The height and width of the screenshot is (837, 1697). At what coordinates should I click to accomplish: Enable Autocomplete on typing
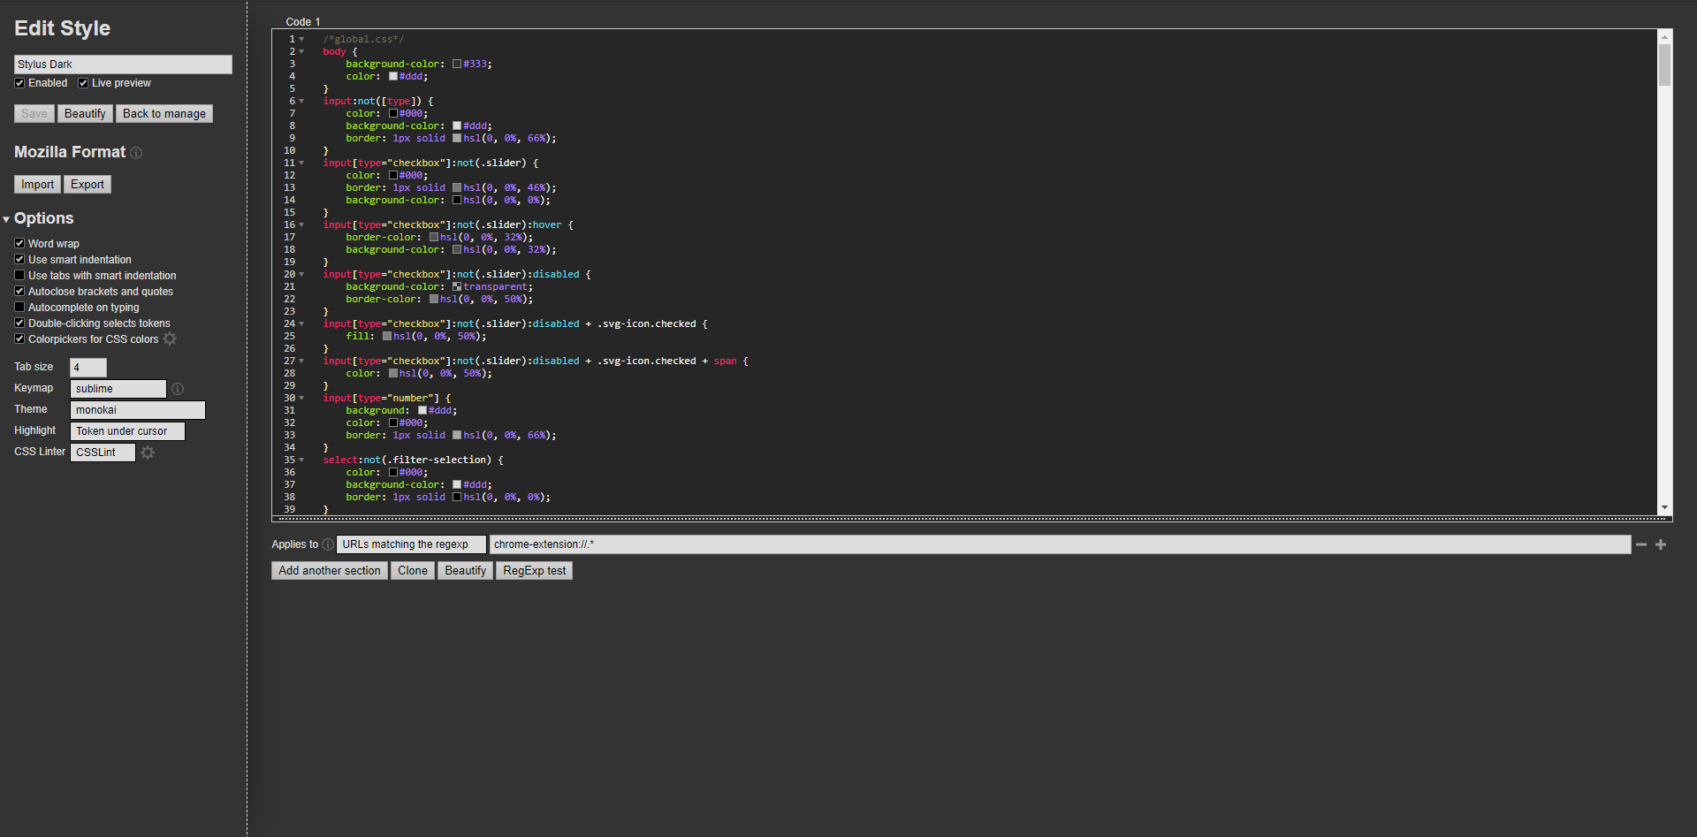coord(19,308)
